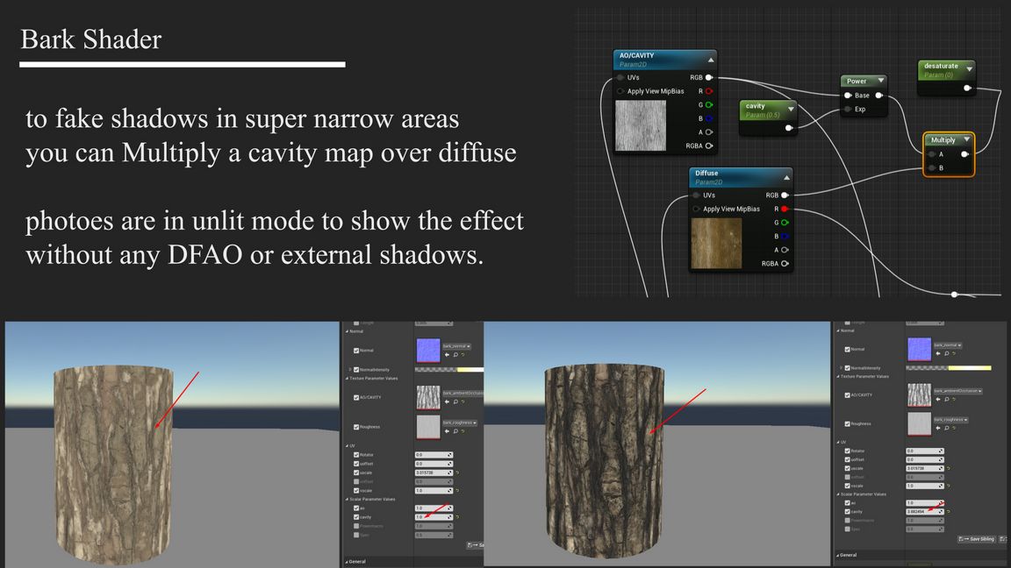Click the output pin of the desaturate node
Image resolution: width=1011 pixels, height=568 pixels.
pyautogui.click(x=967, y=88)
